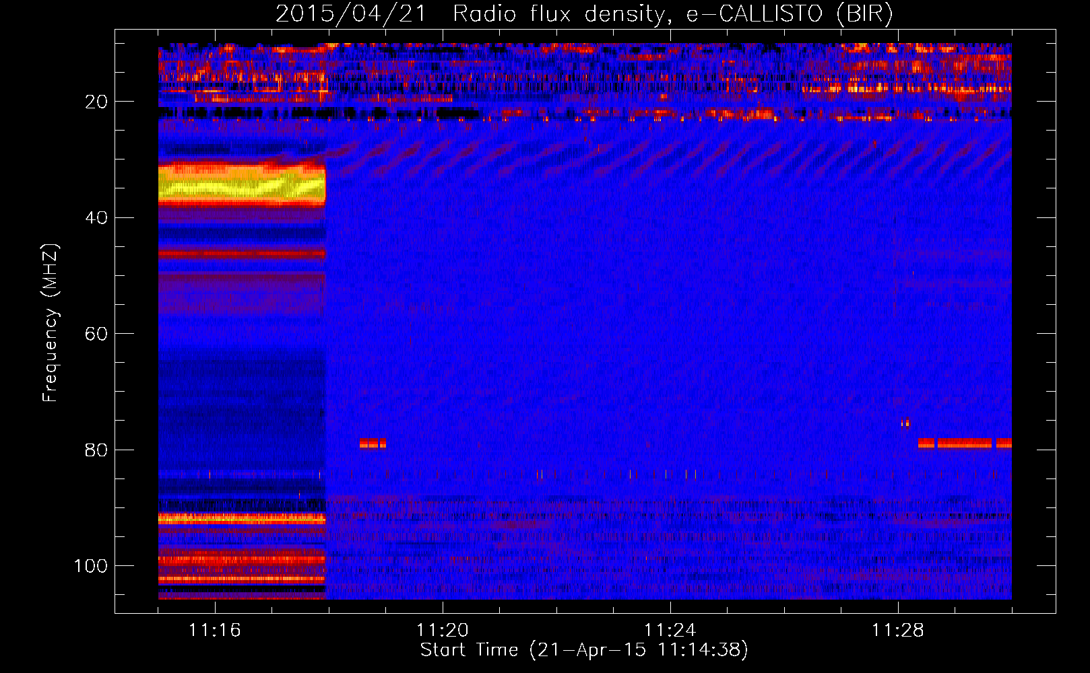
Task: Click the '100' frequency tick label
Action: (x=91, y=566)
